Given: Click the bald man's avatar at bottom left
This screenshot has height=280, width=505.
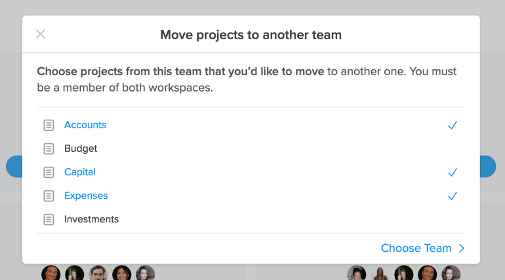Looking at the screenshot, I should pos(51,273).
